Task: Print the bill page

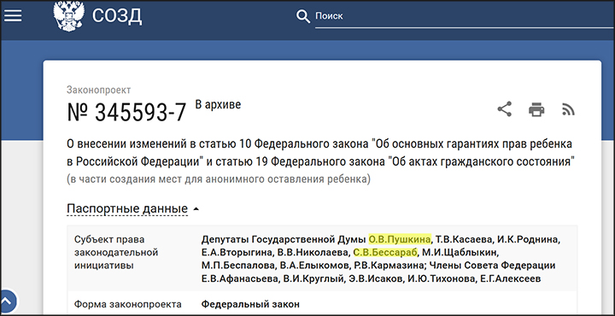Action: point(536,109)
